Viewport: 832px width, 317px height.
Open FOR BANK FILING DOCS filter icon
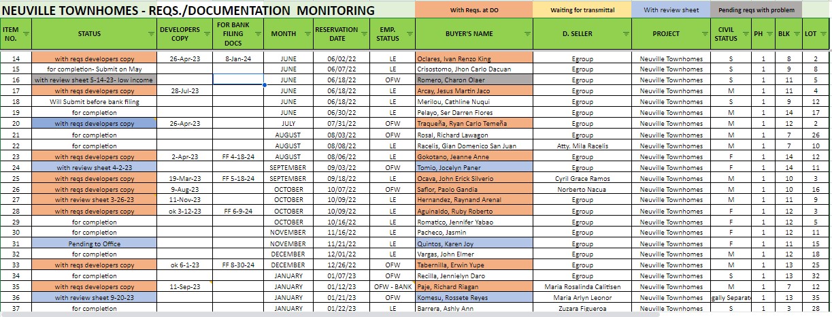pyautogui.click(x=256, y=33)
